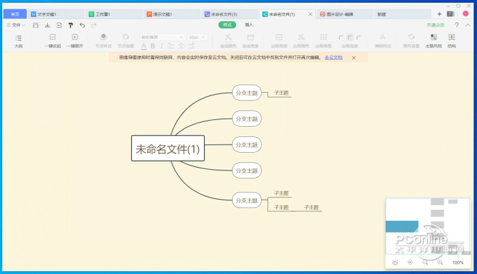This screenshot has width=477, height=274.
Task: Click the download icon beside the save icon
Action: coord(47,25)
